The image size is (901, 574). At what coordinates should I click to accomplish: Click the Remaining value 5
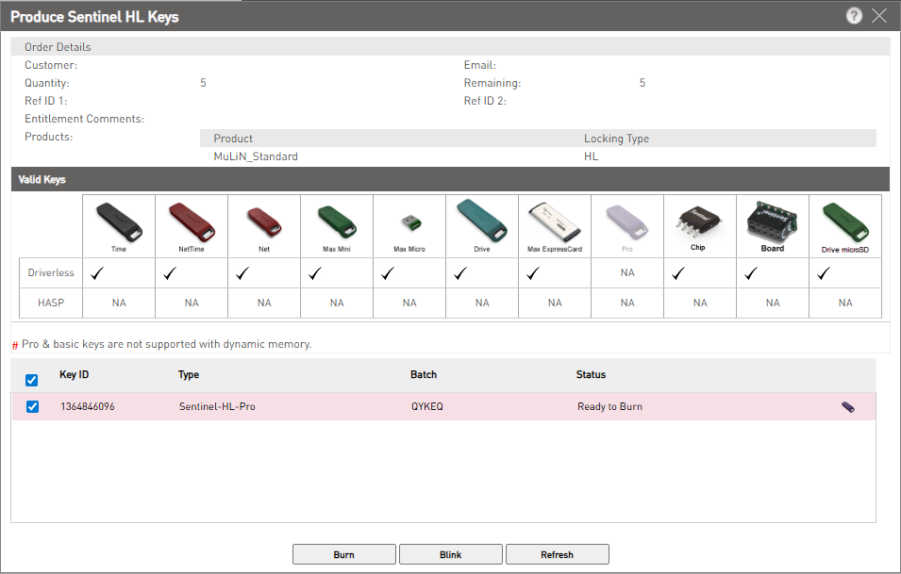pyautogui.click(x=642, y=83)
